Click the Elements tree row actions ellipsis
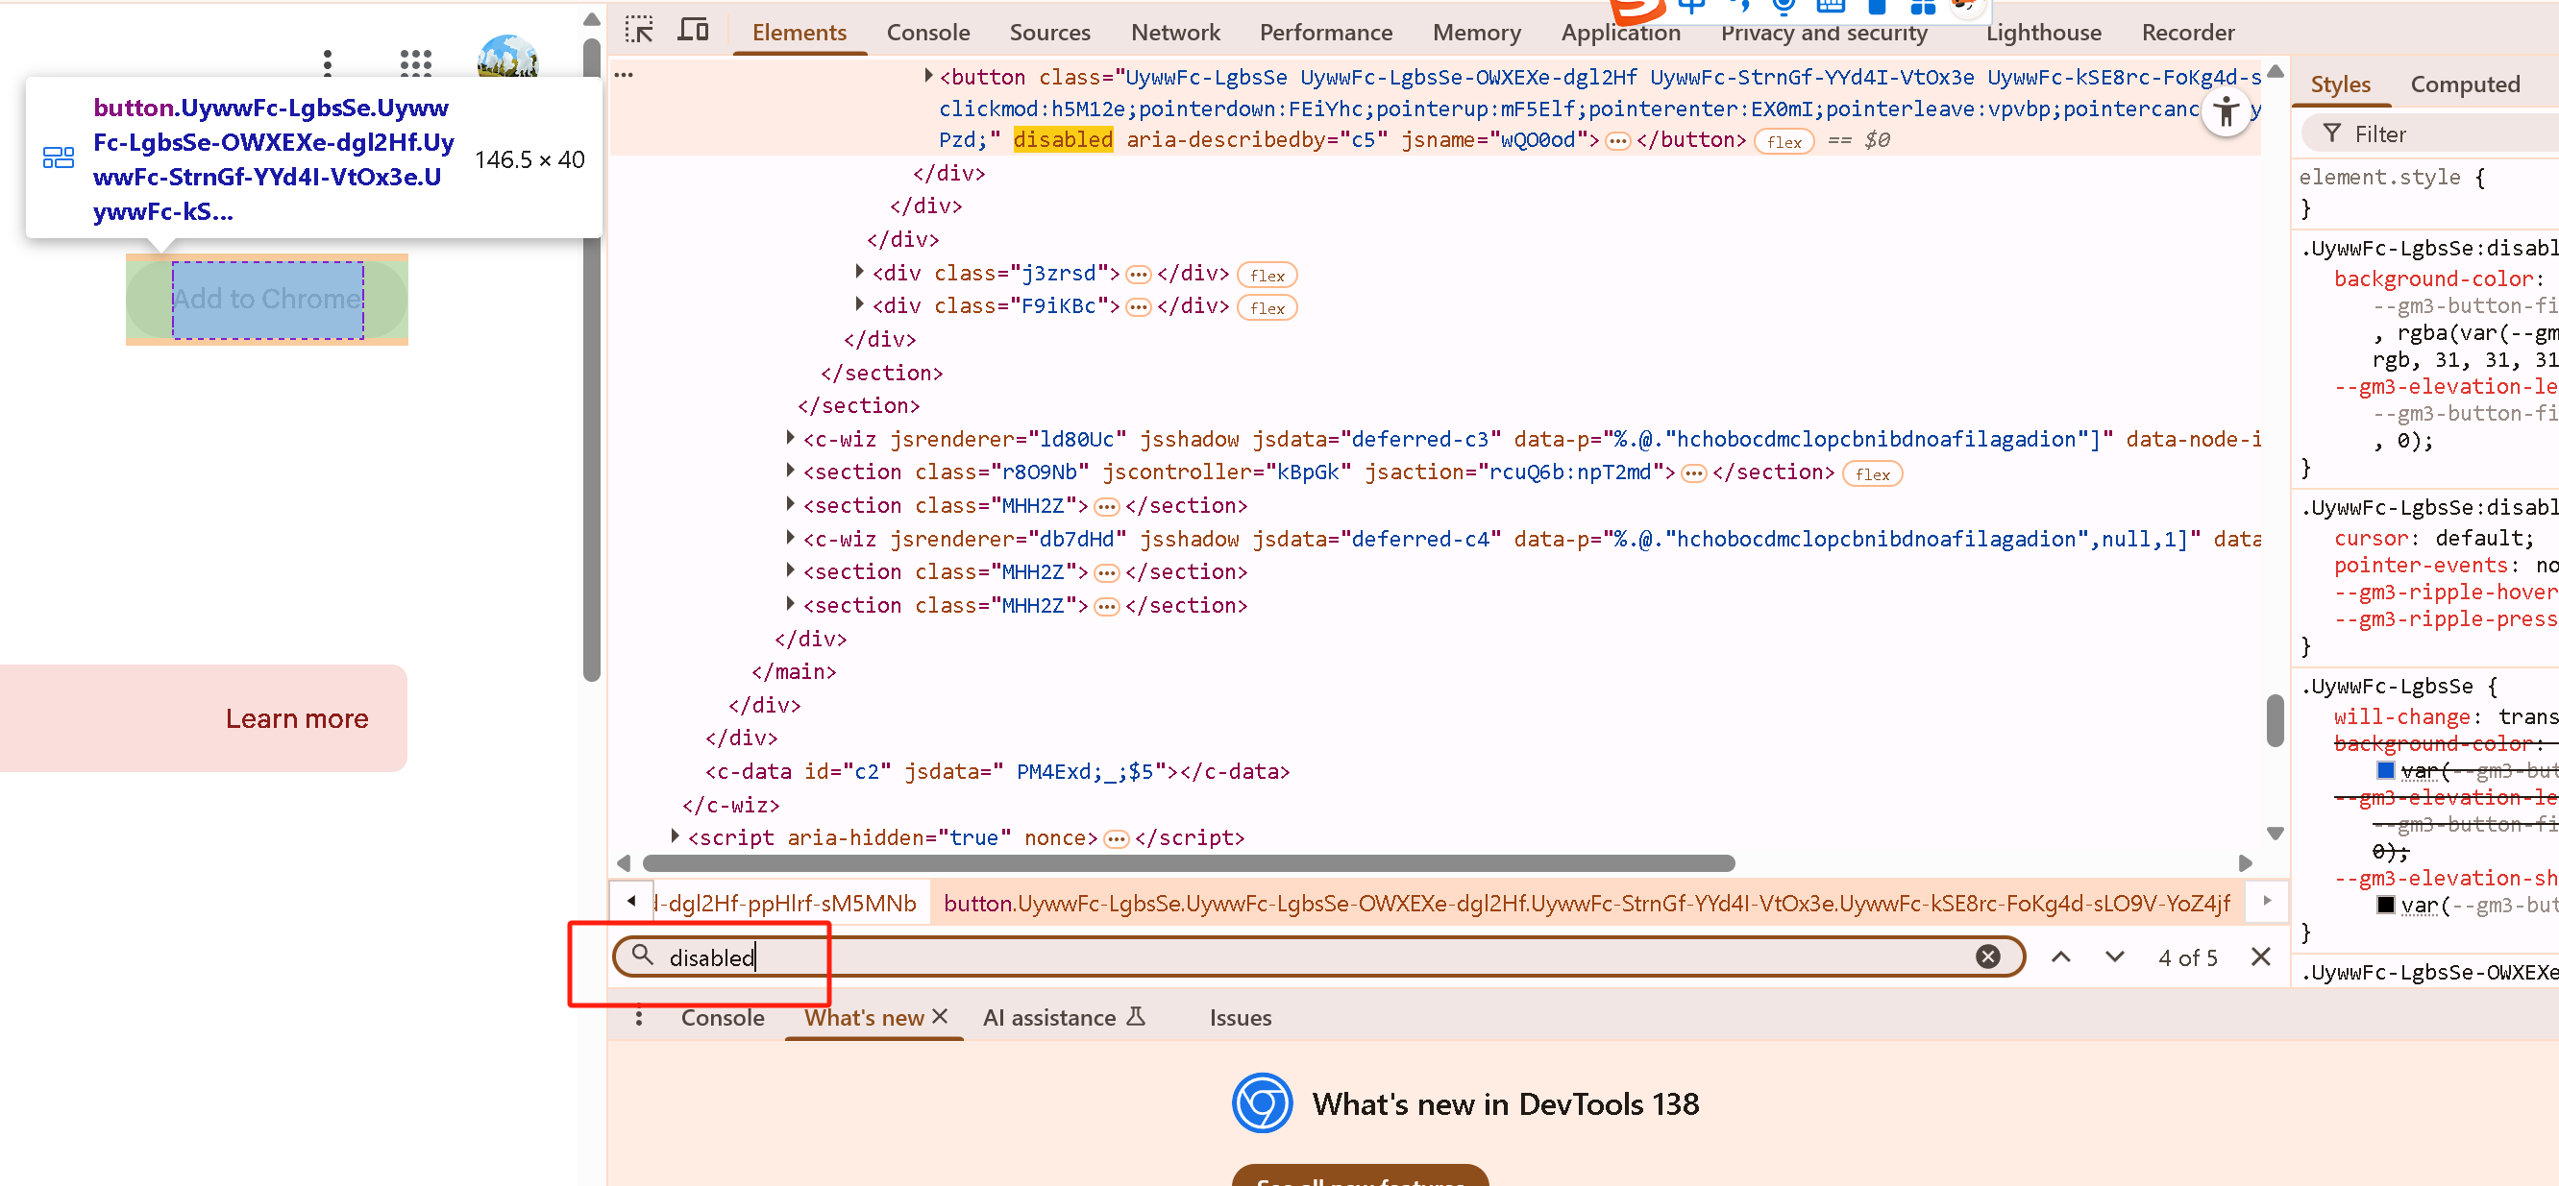The image size is (2559, 1186). (624, 75)
